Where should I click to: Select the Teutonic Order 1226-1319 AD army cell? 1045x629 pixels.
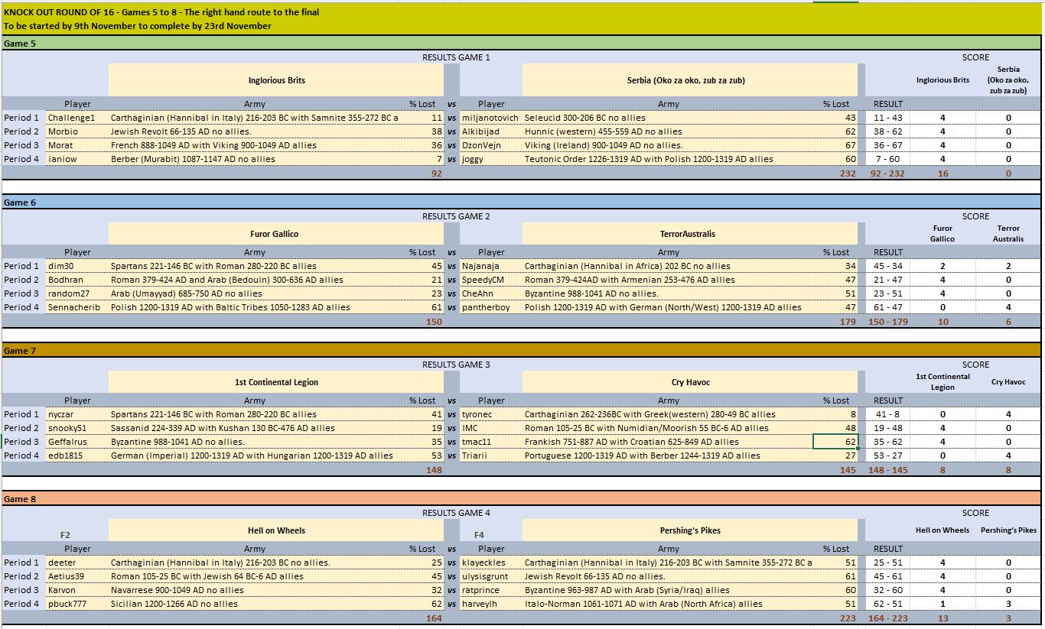(669, 159)
